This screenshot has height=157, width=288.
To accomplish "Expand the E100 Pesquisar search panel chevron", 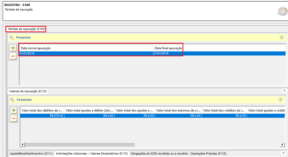I will click(282, 37).
